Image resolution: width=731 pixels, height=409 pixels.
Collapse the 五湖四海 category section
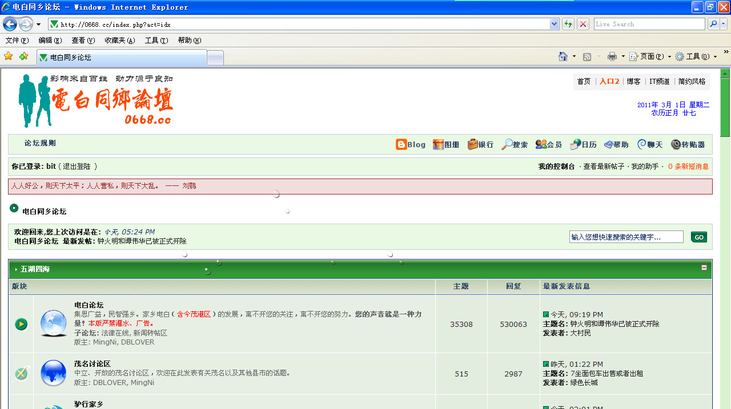pyautogui.click(x=704, y=268)
